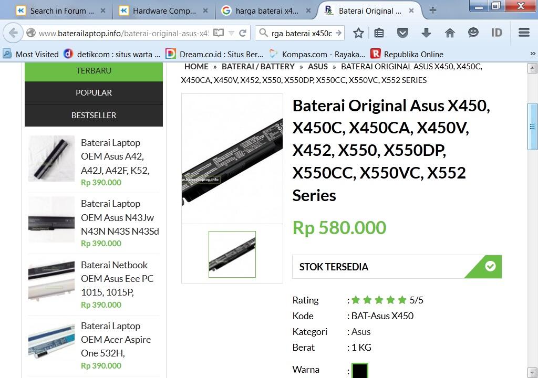Click the main Asus X450 battery image
Image resolution: width=538 pixels, height=378 pixels.
coord(232,159)
